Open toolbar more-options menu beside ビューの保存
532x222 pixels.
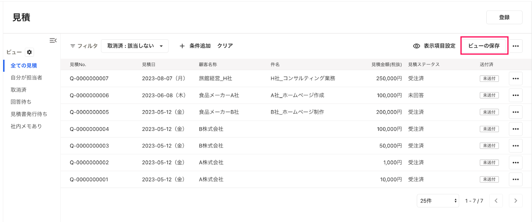click(516, 46)
